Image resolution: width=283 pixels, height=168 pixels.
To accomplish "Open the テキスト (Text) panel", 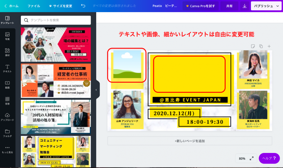I will tap(8, 69).
